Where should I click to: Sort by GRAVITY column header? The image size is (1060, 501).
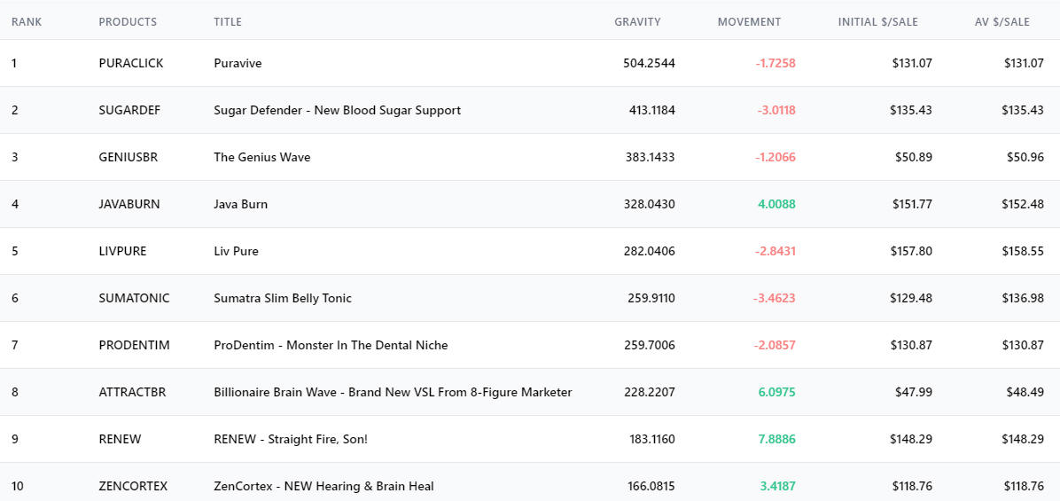637,21
